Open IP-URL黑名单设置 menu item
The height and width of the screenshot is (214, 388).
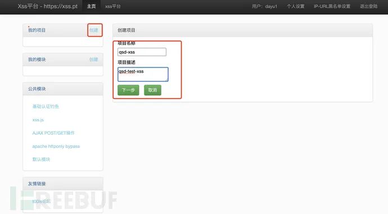click(332, 6)
